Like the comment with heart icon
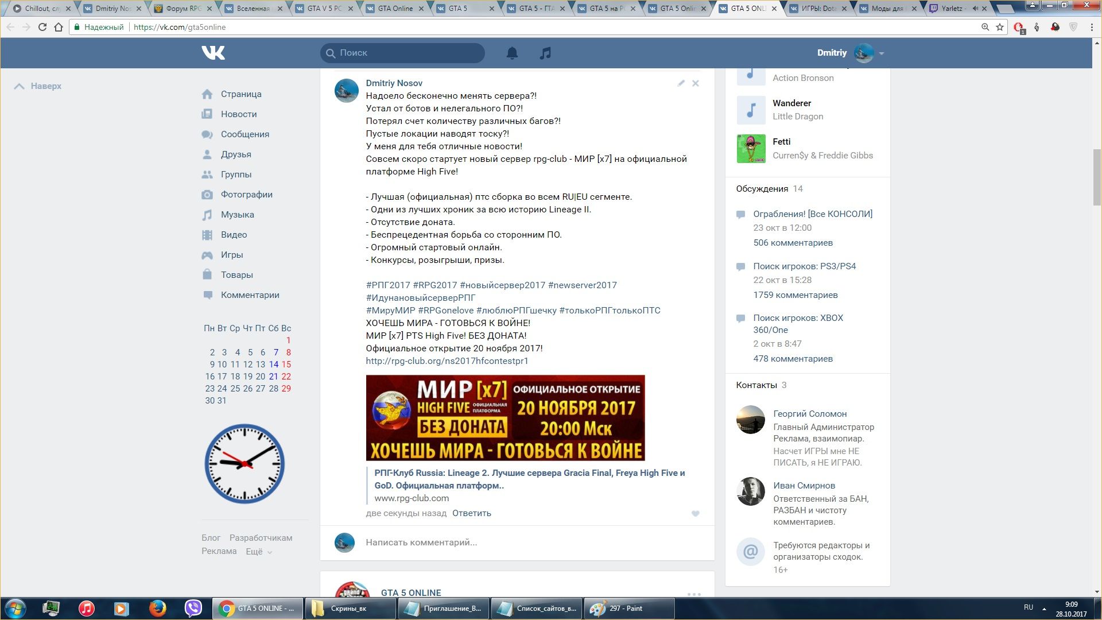 695,514
